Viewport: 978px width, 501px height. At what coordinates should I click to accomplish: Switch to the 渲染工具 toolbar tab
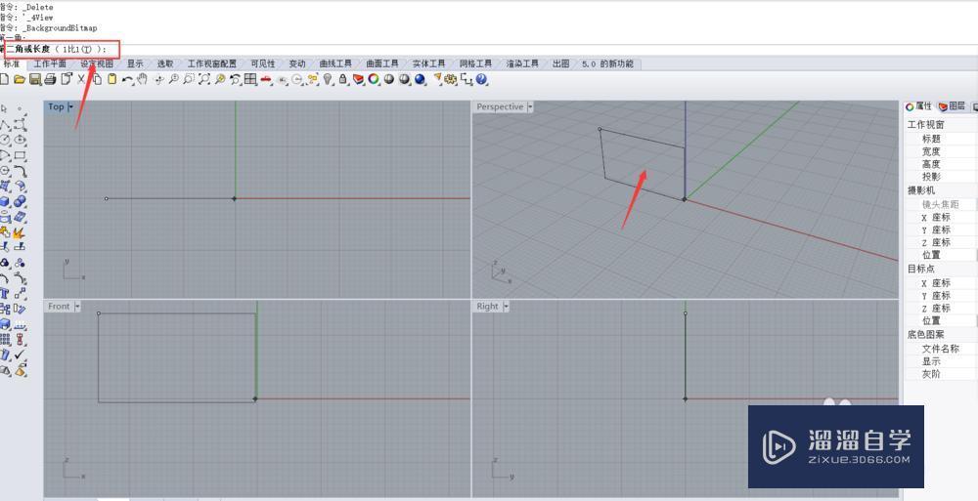pyautogui.click(x=522, y=63)
